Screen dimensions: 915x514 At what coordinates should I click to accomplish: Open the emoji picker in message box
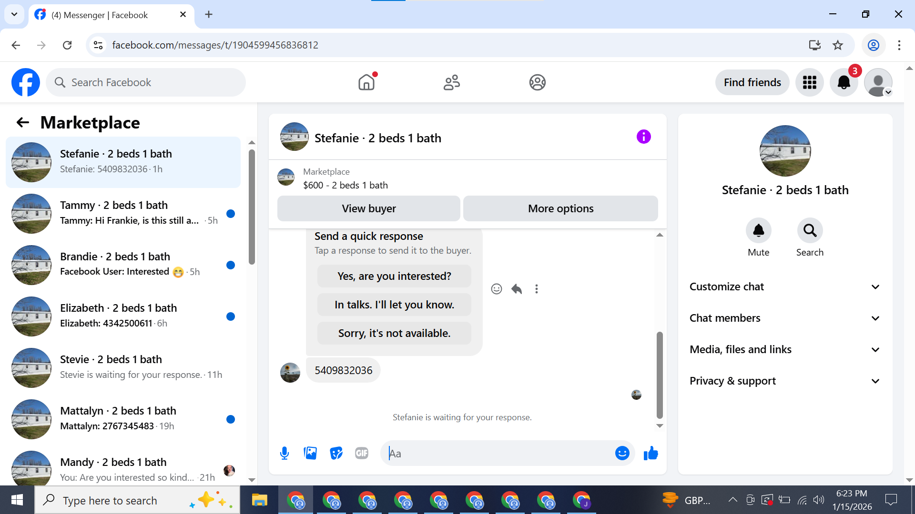click(622, 453)
